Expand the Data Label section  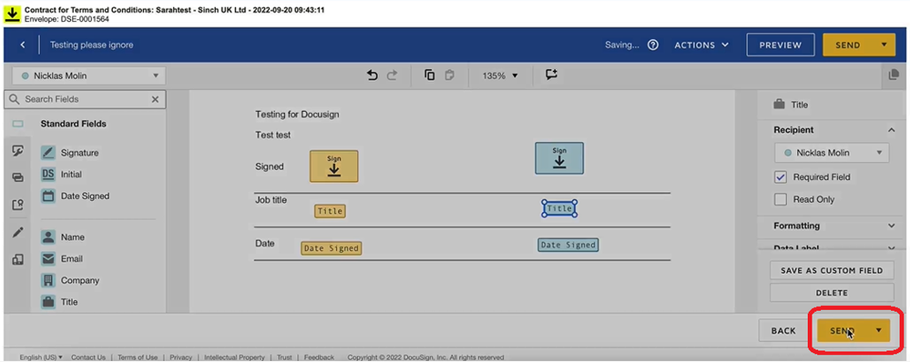point(892,248)
